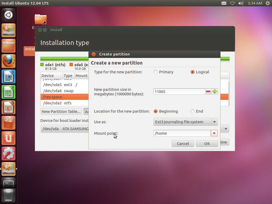The image size is (272, 204).
Task: Open System Settings launcher icon
Action: click(8, 154)
